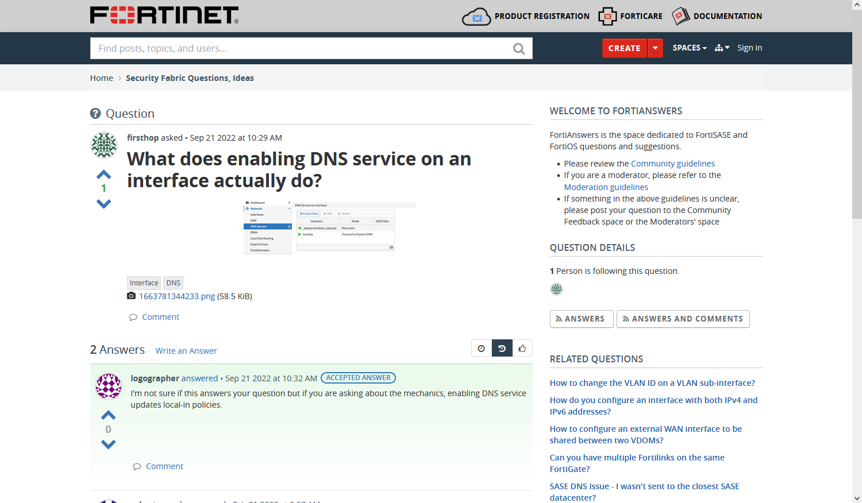The image size is (862, 503).
Task: Click the 'answered' link by logographer
Action: coord(200,378)
